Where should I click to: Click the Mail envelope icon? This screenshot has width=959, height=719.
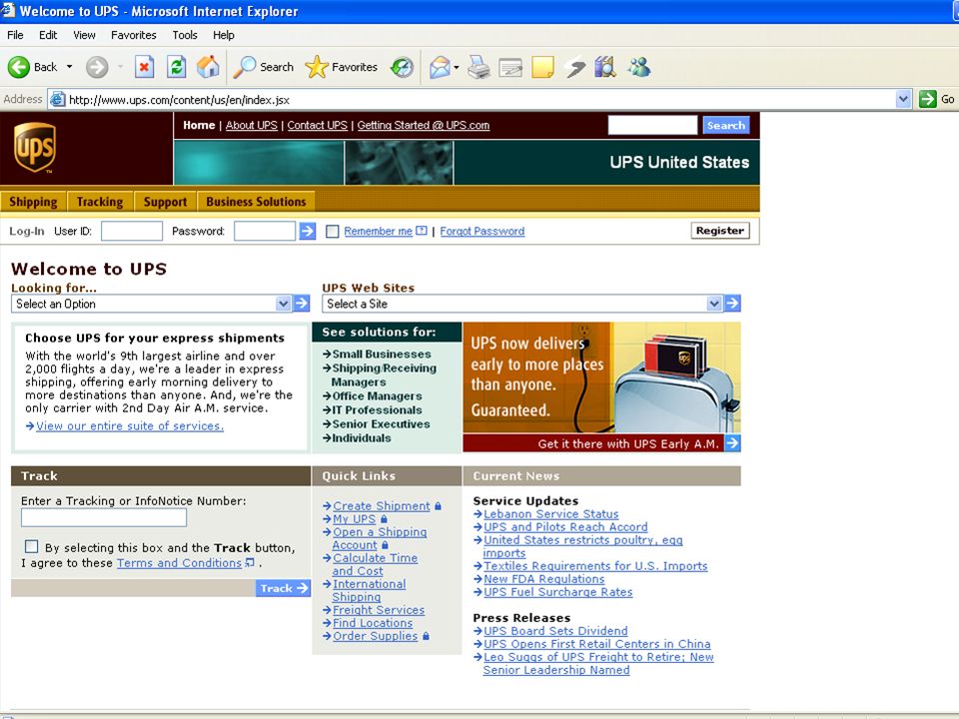(440, 67)
